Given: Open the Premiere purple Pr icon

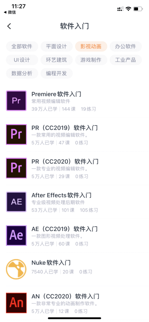Looking at the screenshot, I should (16, 101).
